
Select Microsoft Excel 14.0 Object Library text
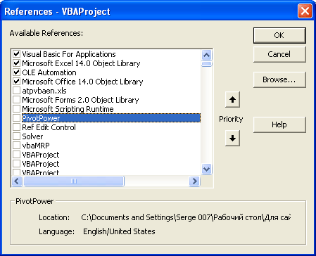tap(81, 63)
